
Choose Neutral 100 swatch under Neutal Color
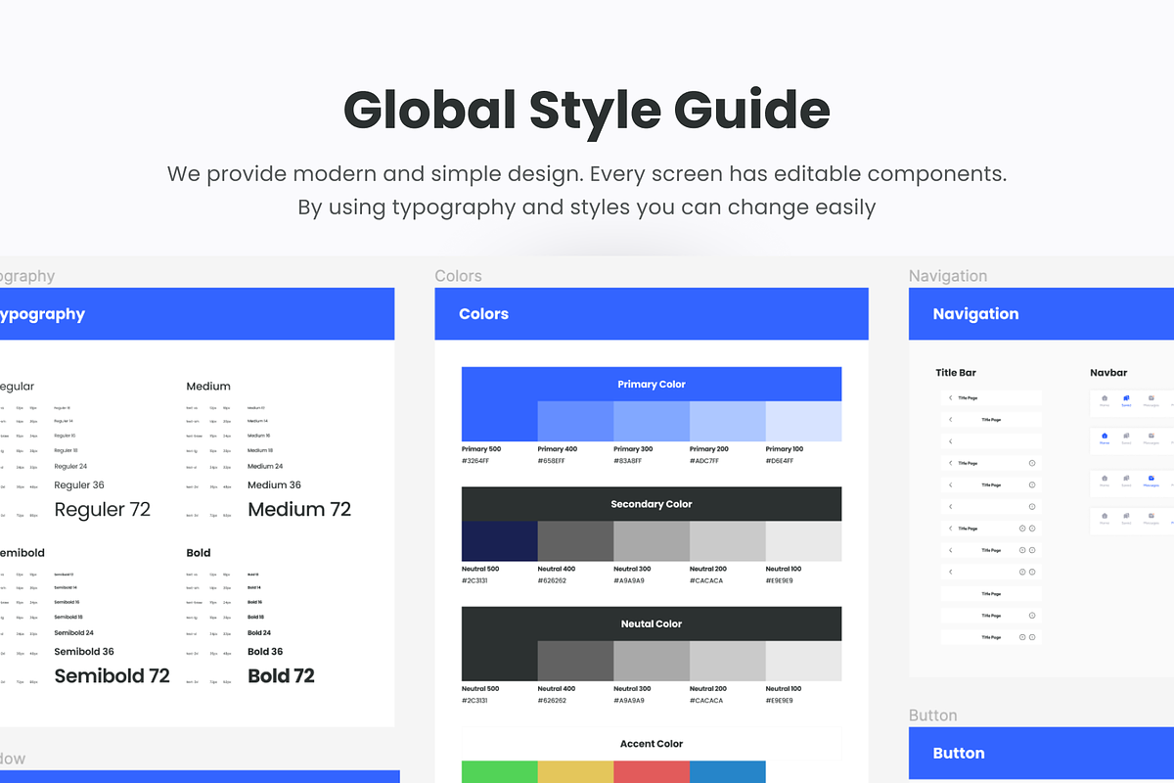[x=803, y=661]
